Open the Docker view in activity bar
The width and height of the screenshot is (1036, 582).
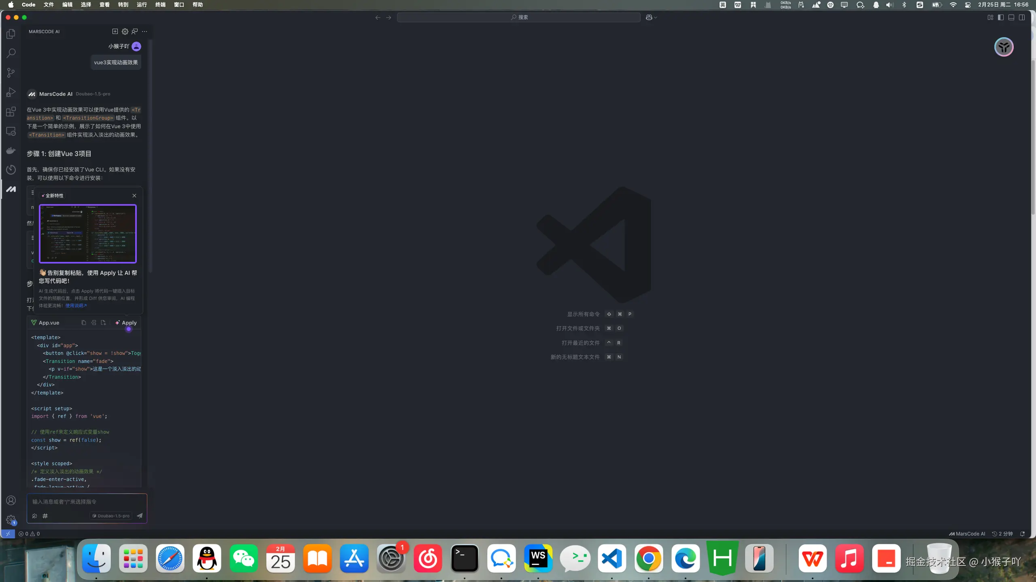pyautogui.click(x=11, y=150)
